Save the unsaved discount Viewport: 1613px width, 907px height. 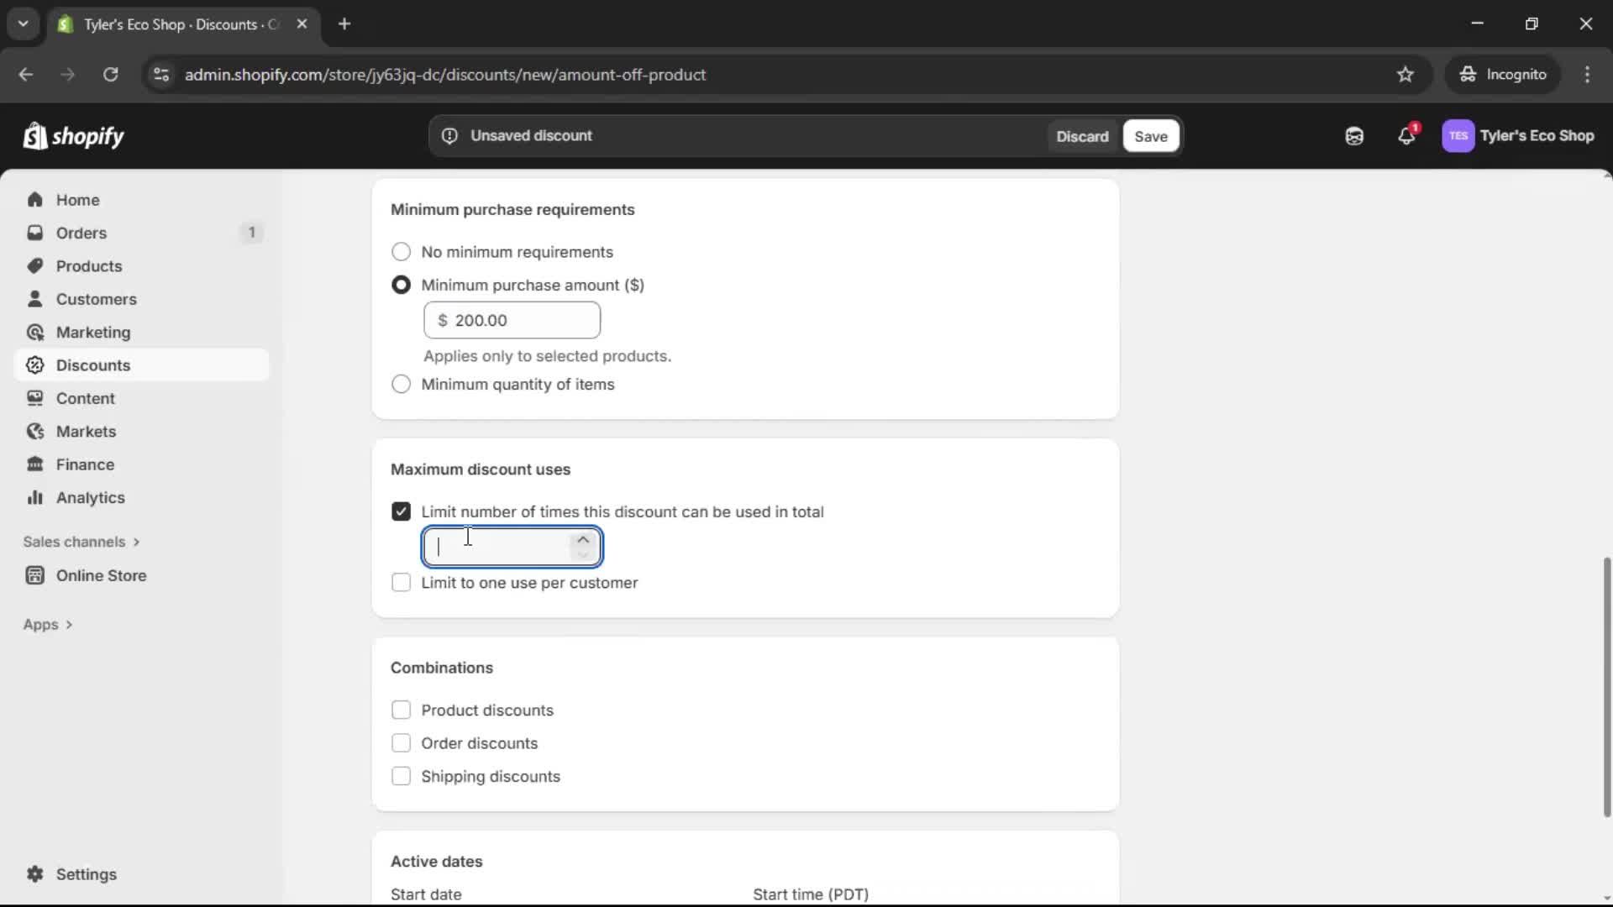pos(1150,136)
